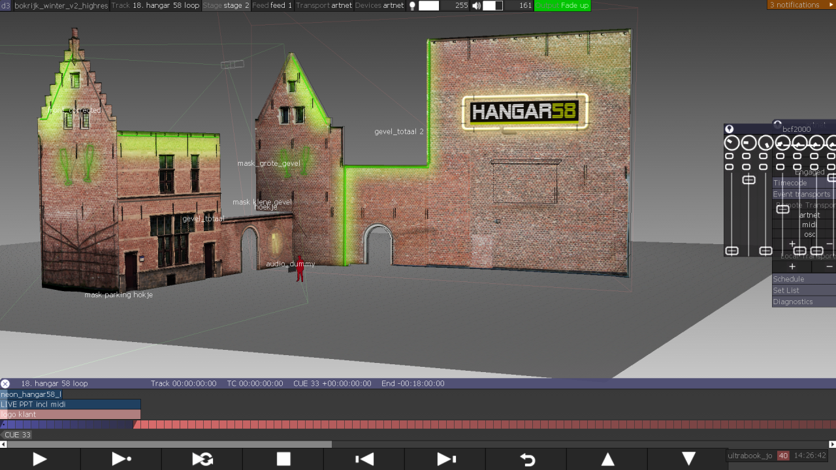The width and height of the screenshot is (836, 470).
Task: Click play-to-end-of-section button
Action: point(121,459)
